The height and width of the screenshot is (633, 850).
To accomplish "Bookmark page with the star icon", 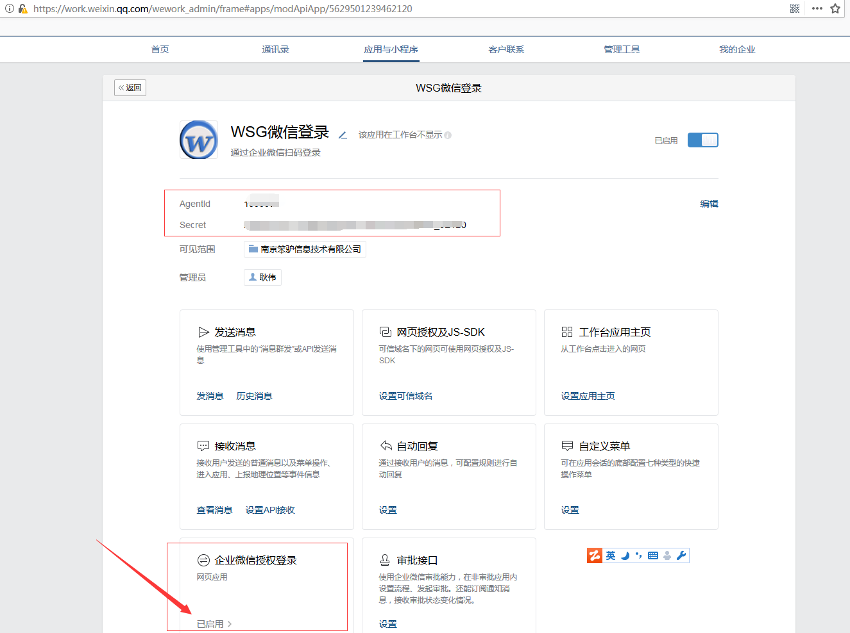I will point(835,8).
